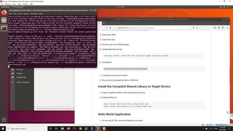Open VirtualBox Help menu
The image size is (233, 131).
point(31,4)
